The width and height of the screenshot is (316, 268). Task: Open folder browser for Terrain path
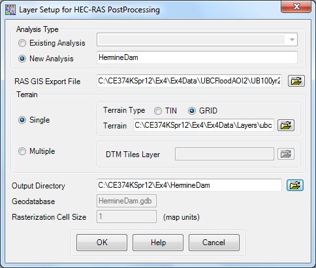[286, 125]
